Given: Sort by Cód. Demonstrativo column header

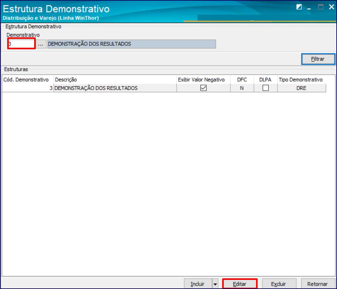Looking at the screenshot, I should [x=28, y=80].
